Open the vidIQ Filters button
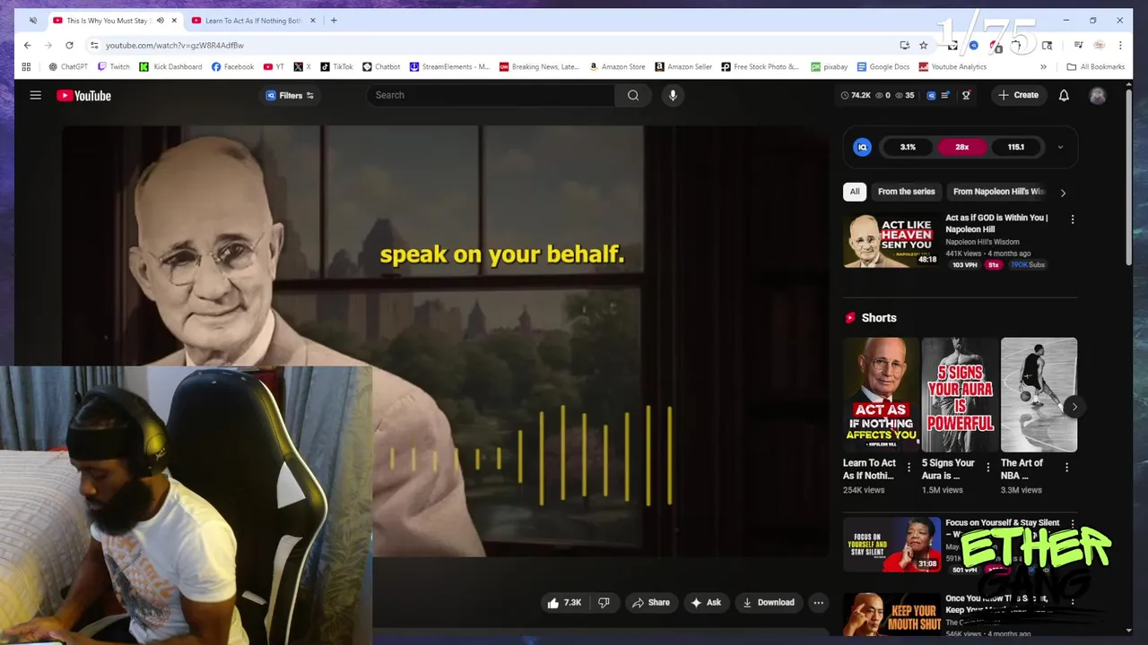 pyautogui.click(x=290, y=96)
